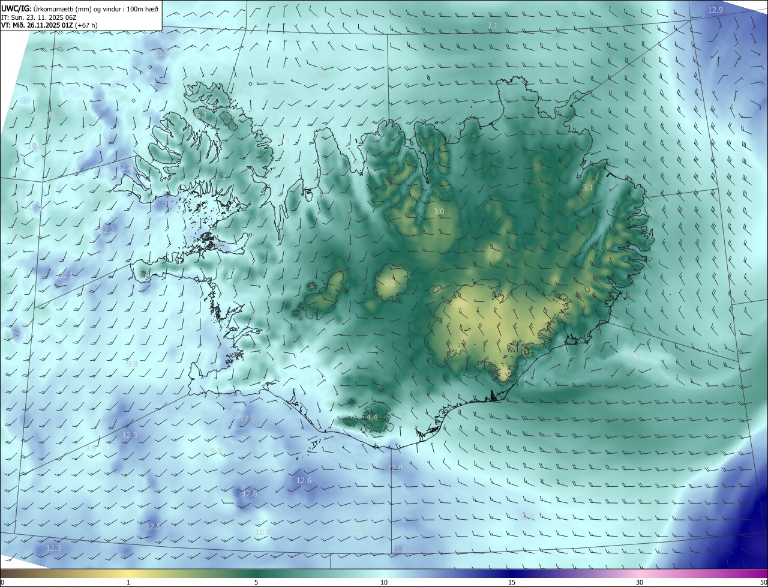Click the legend tick label 0
Image resolution: width=768 pixels, height=587 pixels.
(2, 582)
